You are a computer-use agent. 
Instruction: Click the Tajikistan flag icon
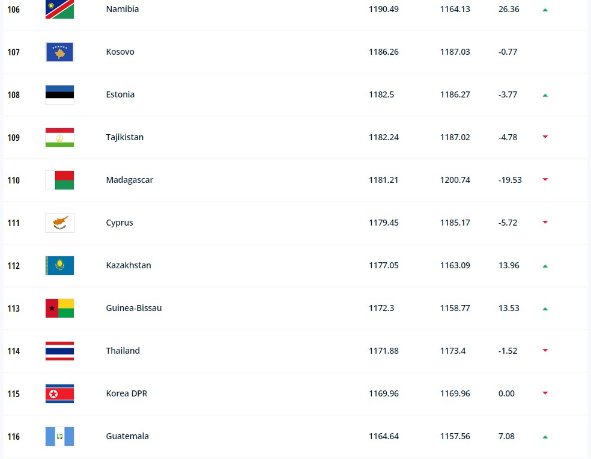(59, 137)
